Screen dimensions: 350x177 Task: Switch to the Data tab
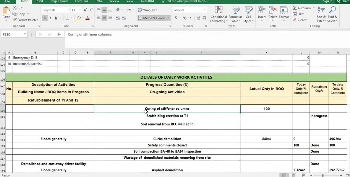point(99,1)
